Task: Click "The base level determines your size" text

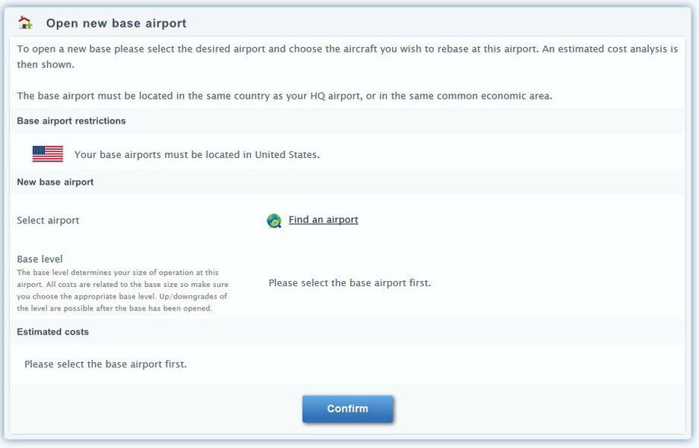Action: [x=117, y=273]
